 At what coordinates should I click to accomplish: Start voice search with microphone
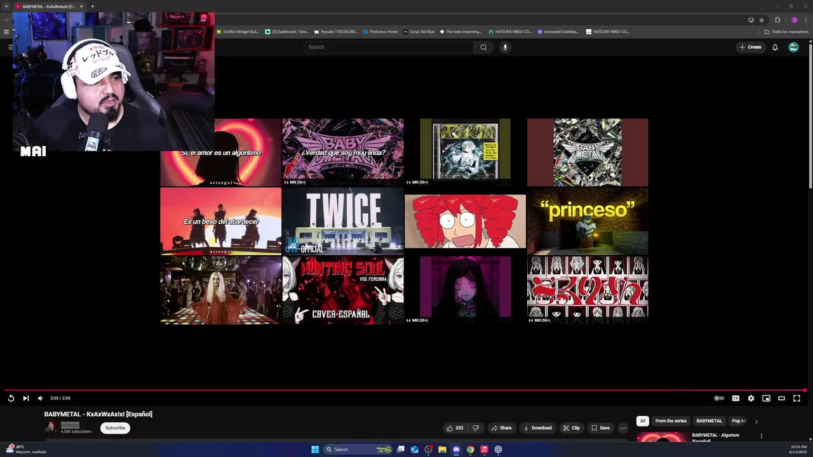[505, 47]
